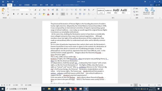Apply strikethrough formatting
The width and height of the screenshot is (162, 91).
coord(27,14)
